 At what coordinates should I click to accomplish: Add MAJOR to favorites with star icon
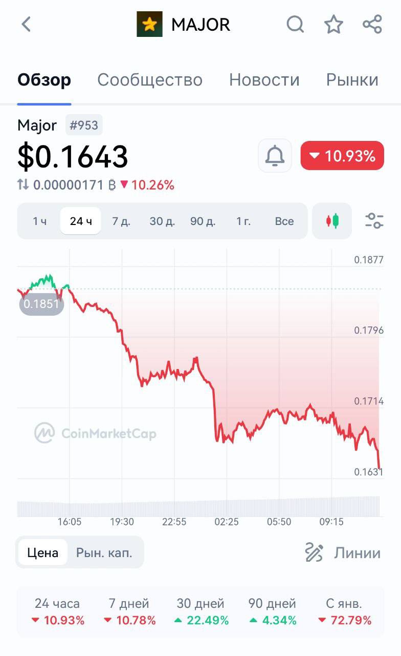click(x=334, y=24)
